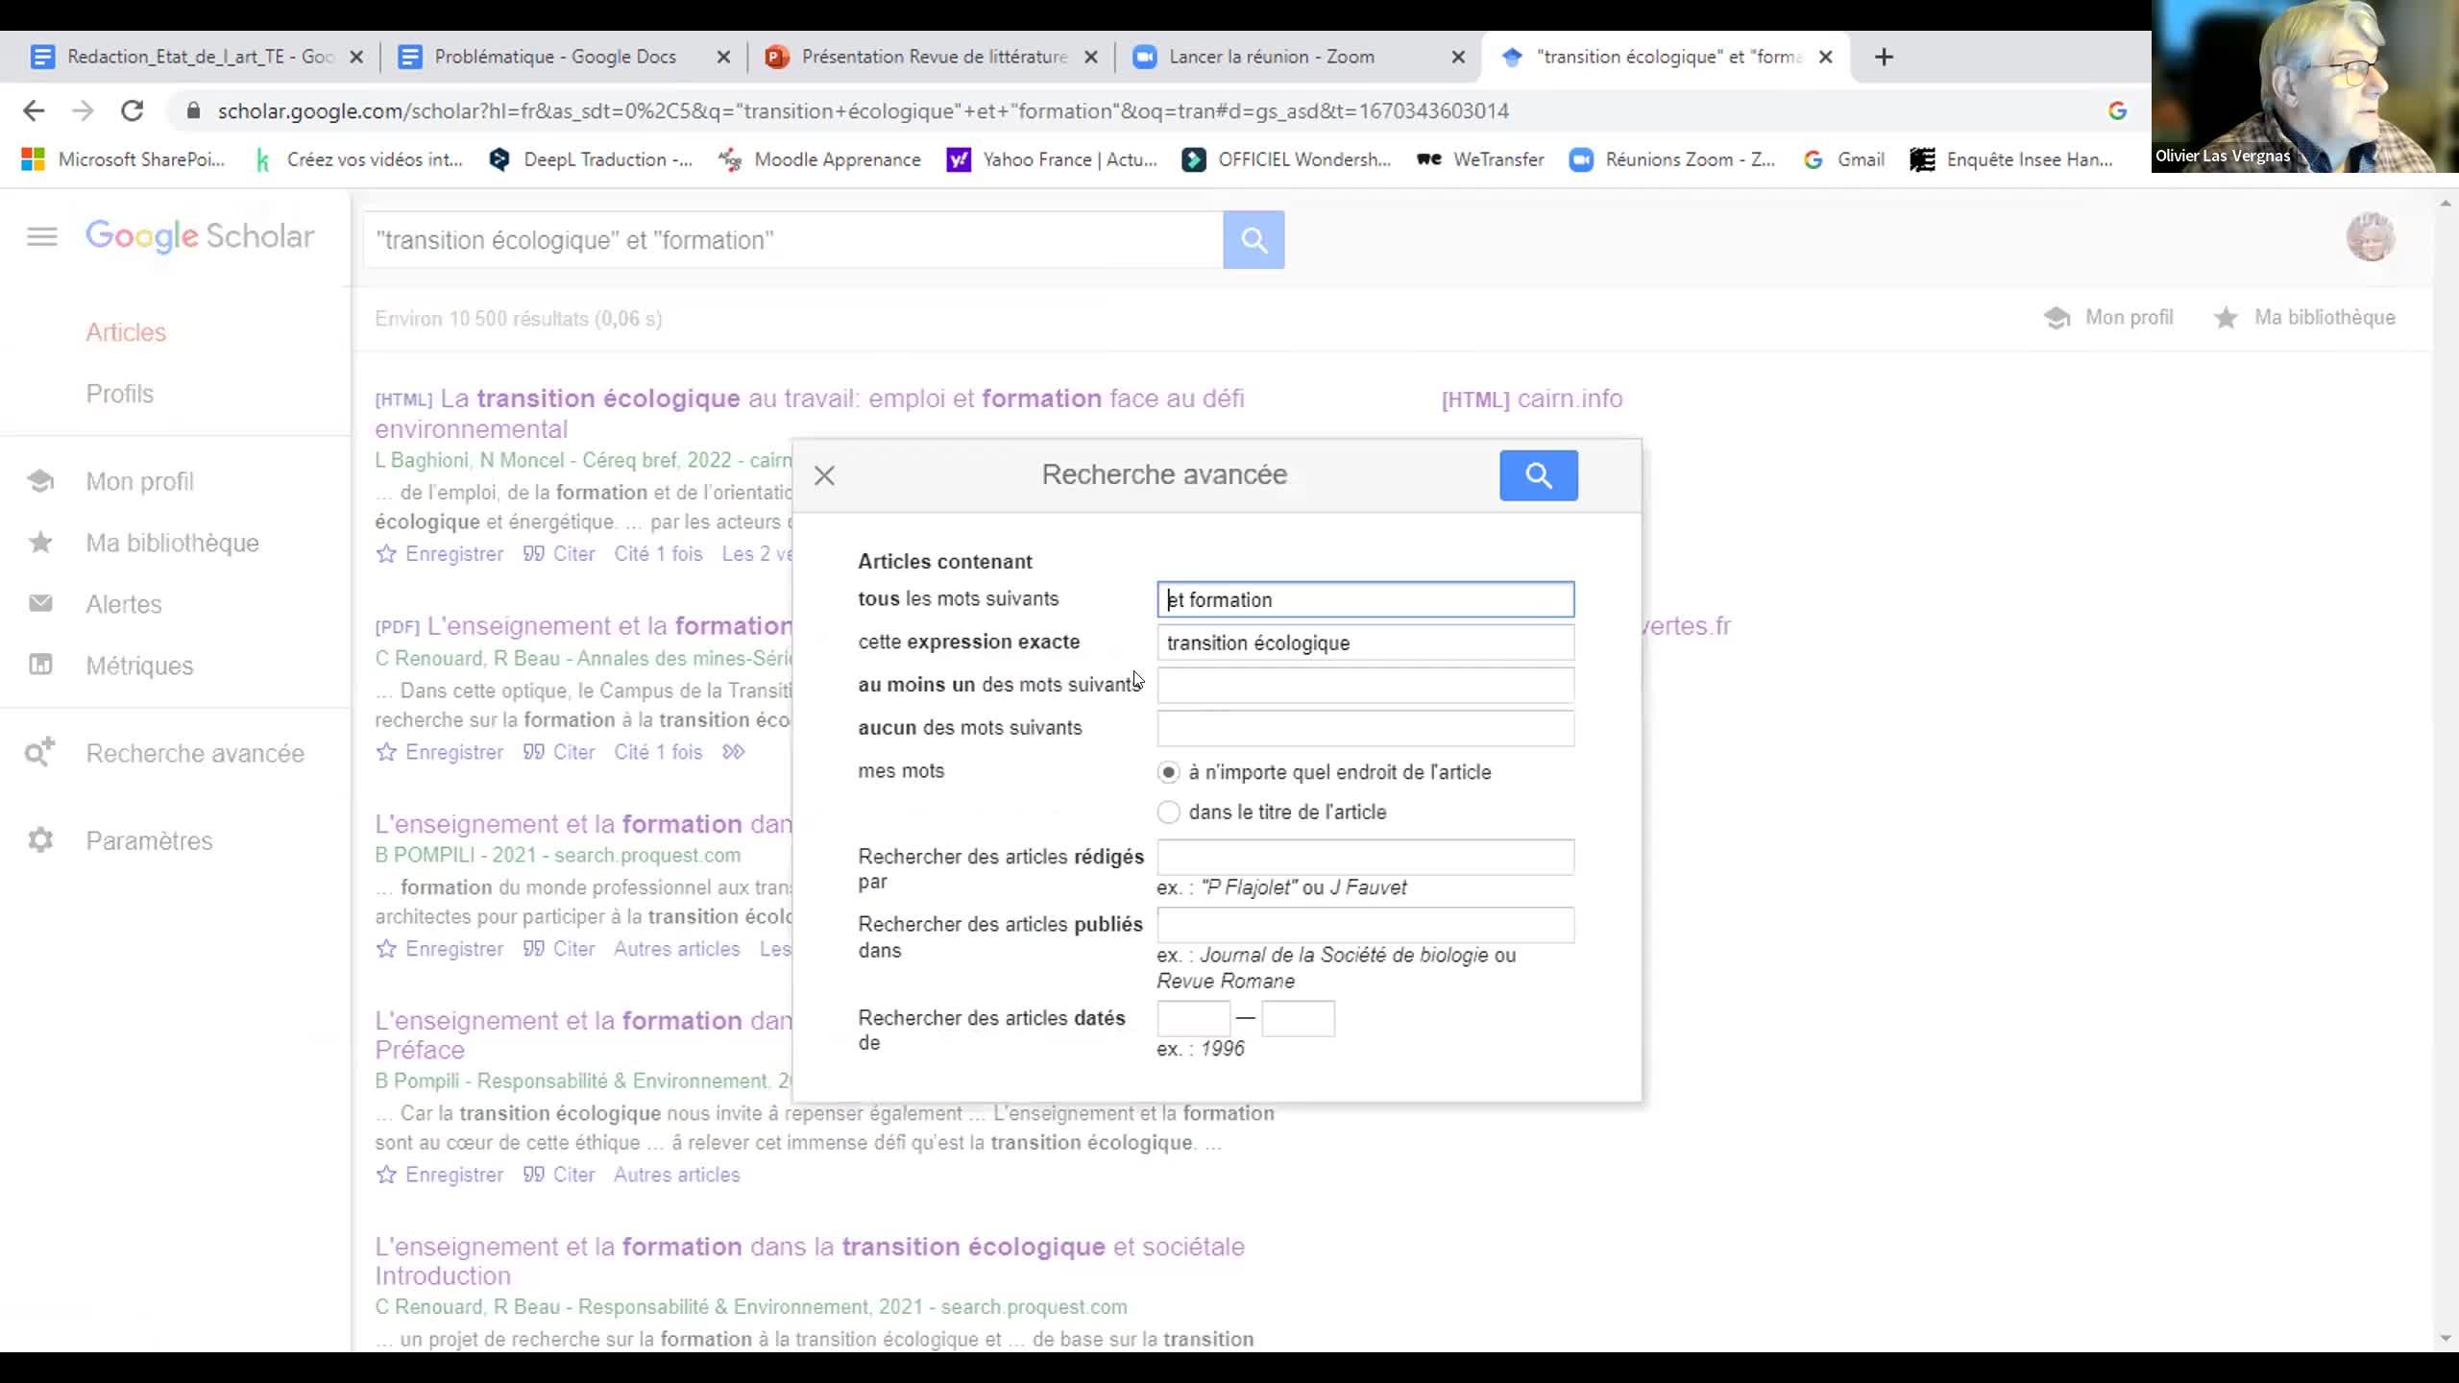
Task: Reload the page with browser refresh icon
Action: point(133,111)
